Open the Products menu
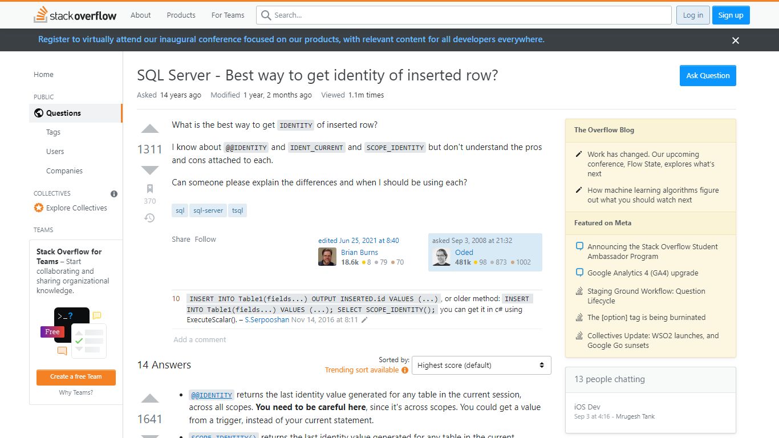The width and height of the screenshot is (779, 438). [181, 15]
